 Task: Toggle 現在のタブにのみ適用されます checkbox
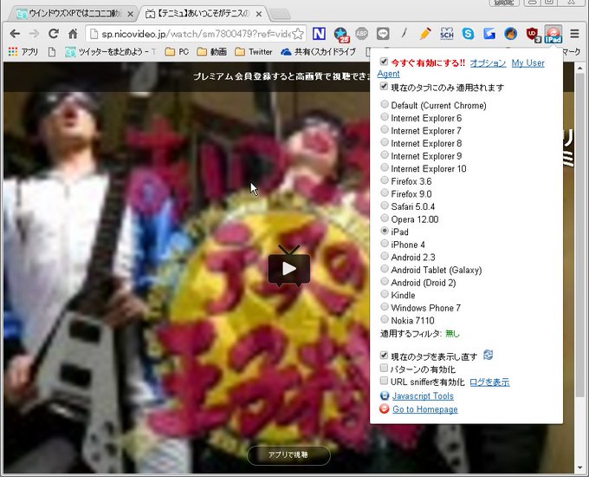click(x=384, y=86)
